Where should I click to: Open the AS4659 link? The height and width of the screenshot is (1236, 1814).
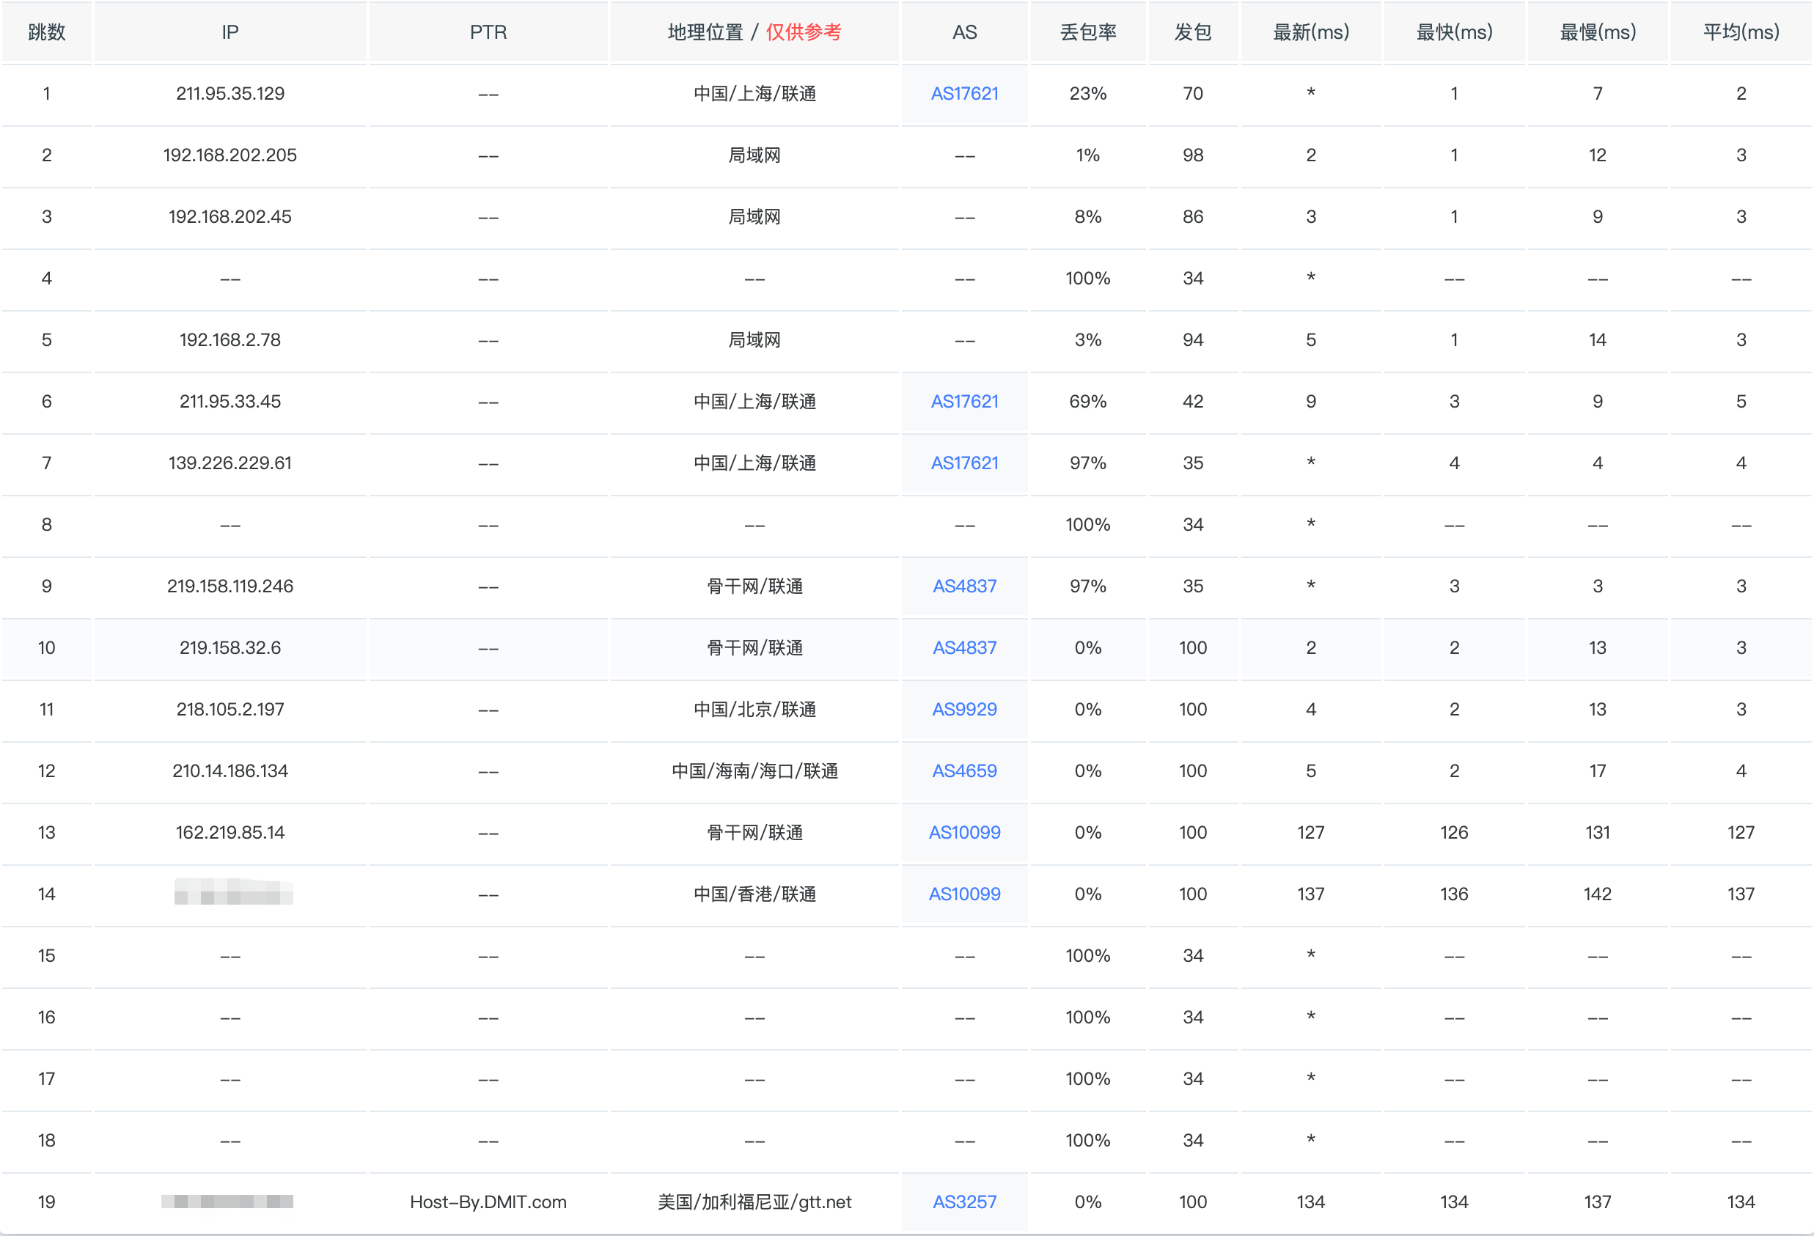pos(964,771)
